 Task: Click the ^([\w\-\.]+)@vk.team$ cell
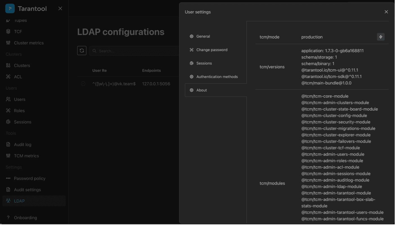114,84
